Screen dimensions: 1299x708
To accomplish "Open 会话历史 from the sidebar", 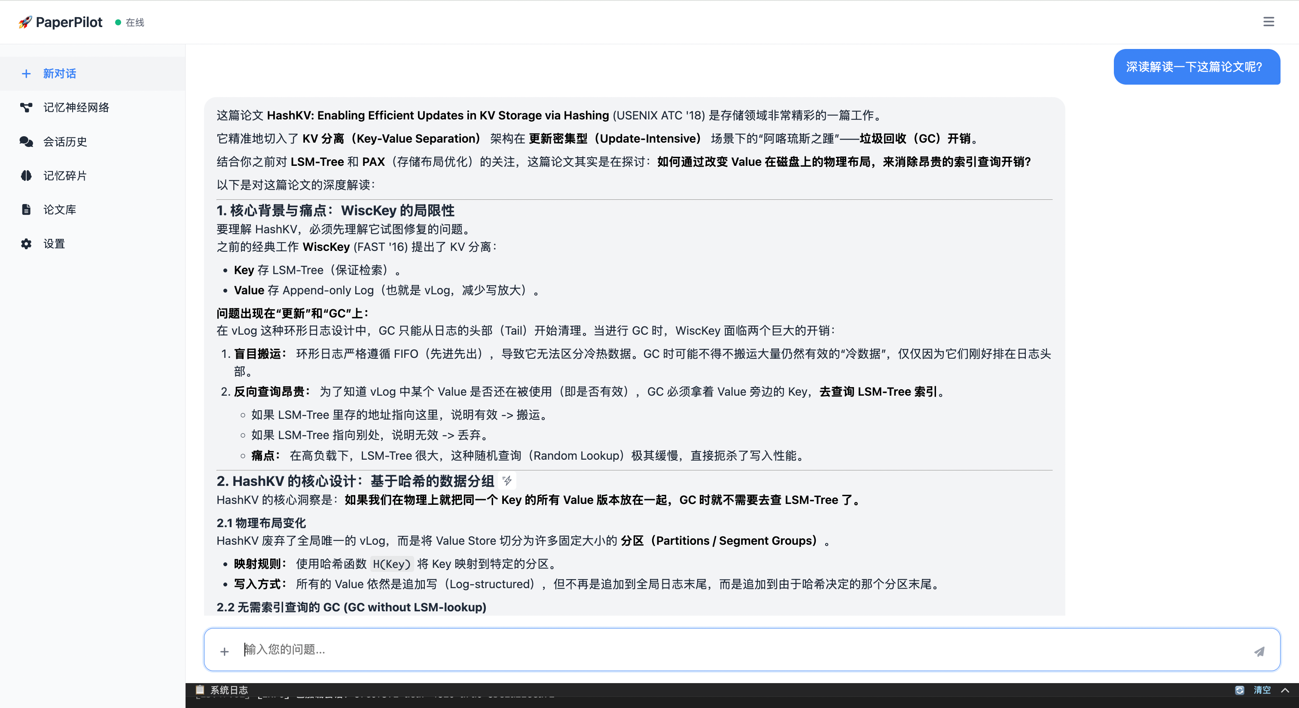I will click(x=93, y=142).
